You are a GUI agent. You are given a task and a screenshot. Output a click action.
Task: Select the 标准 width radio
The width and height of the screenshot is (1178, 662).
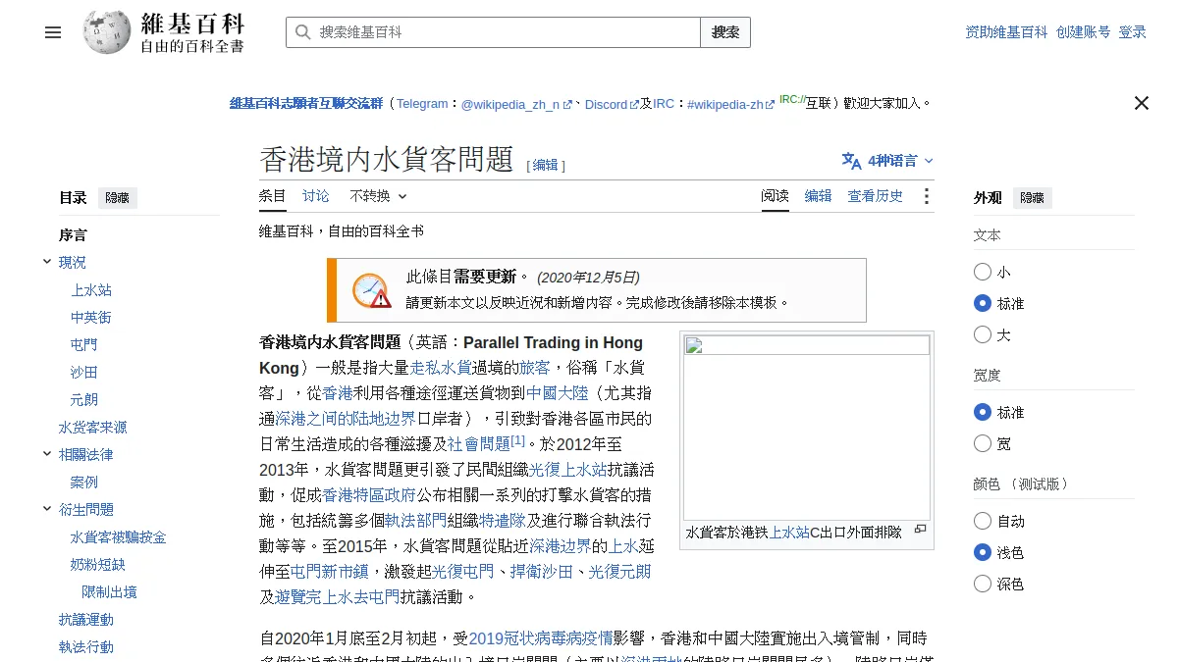983,412
